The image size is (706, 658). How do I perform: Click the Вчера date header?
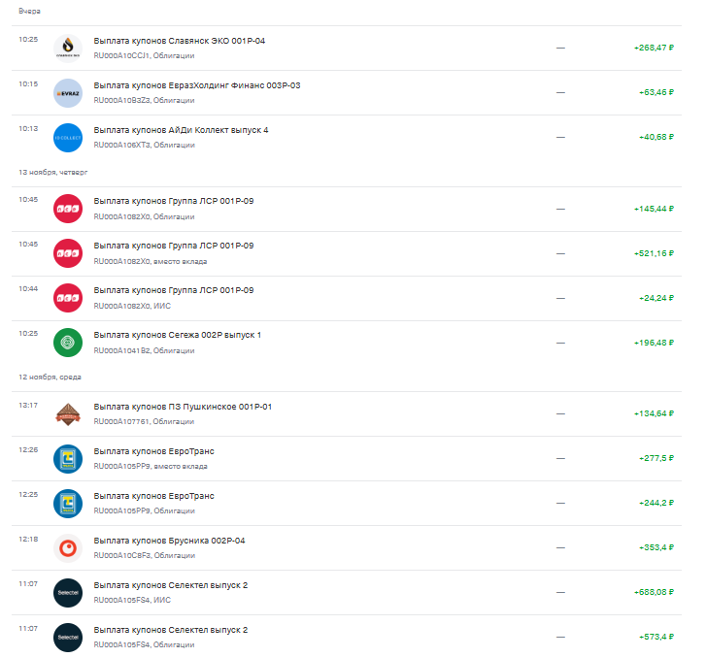(x=29, y=12)
